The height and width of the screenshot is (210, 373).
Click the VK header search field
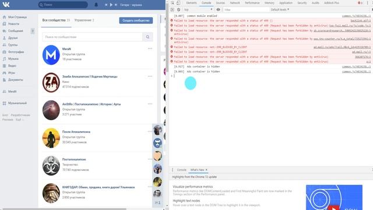(x=63, y=5)
